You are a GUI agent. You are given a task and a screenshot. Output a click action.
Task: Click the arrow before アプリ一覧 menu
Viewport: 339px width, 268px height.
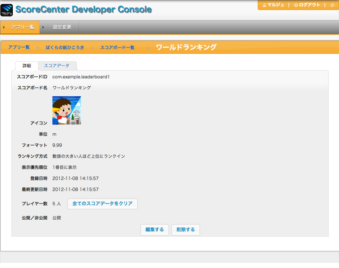coord(4,27)
